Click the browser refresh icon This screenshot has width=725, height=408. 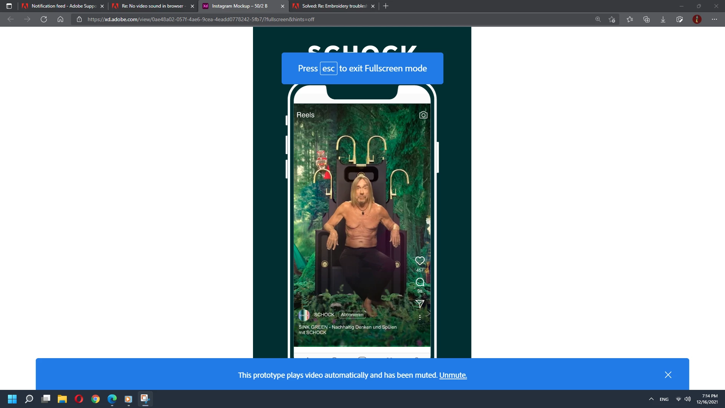44,19
